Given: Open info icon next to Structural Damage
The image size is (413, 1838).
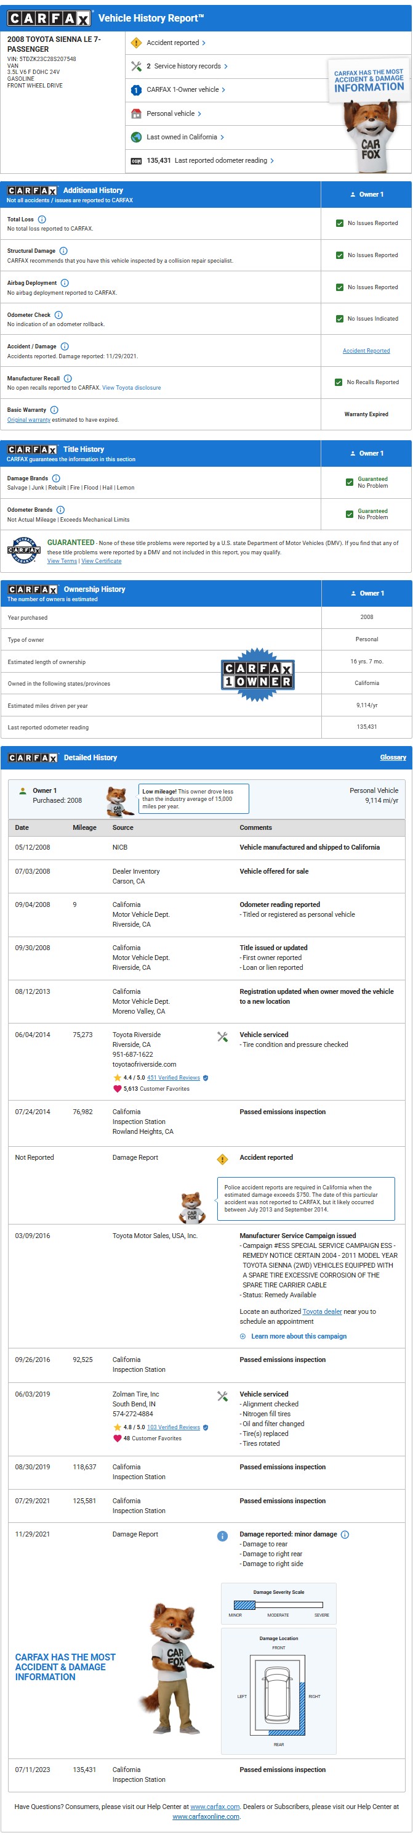Looking at the screenshot, I should pos(63,251).
